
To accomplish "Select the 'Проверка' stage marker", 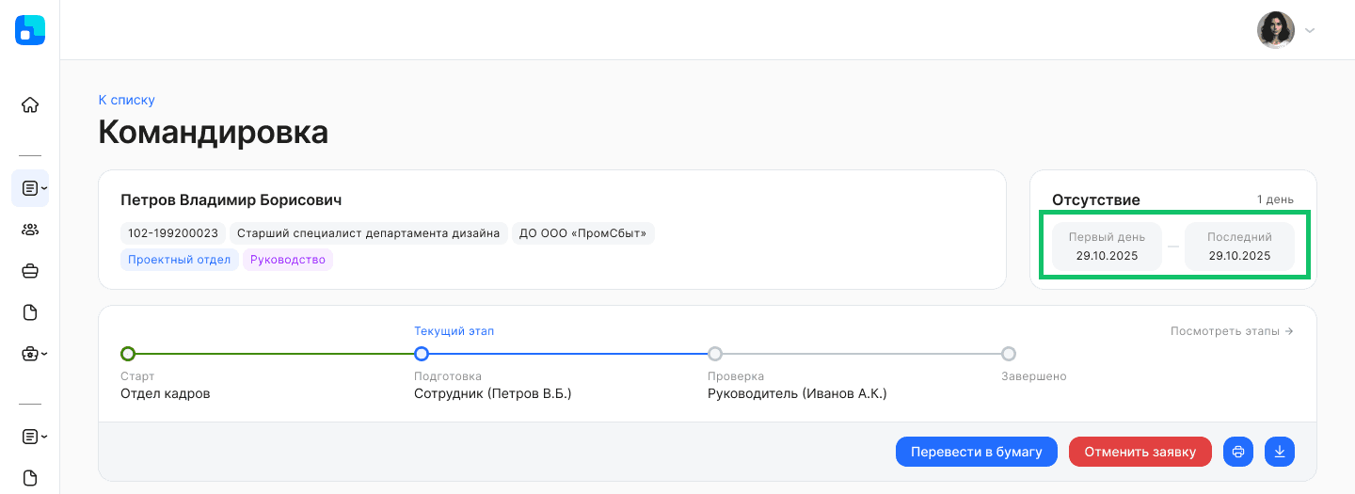I will (x=715, y=354).
